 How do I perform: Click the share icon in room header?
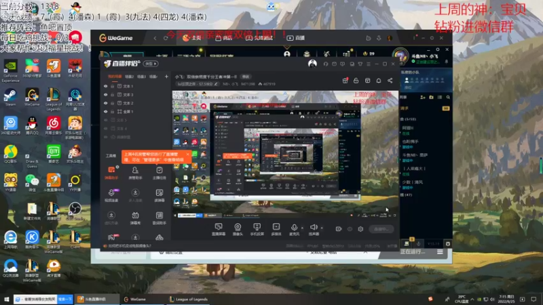(x=390, y=81)
